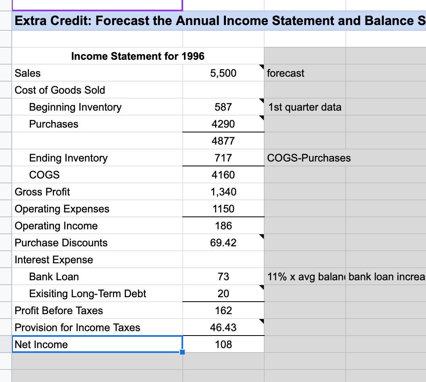Click the Provision value 46.43
Image resolution: width=426 pixels, height=382 pixels.
click(x=223, y=327)
